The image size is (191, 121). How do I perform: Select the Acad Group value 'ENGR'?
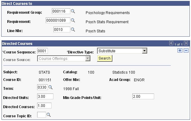[139, 80]
